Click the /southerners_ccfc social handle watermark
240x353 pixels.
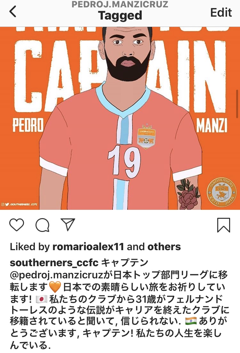coord(19,204)
